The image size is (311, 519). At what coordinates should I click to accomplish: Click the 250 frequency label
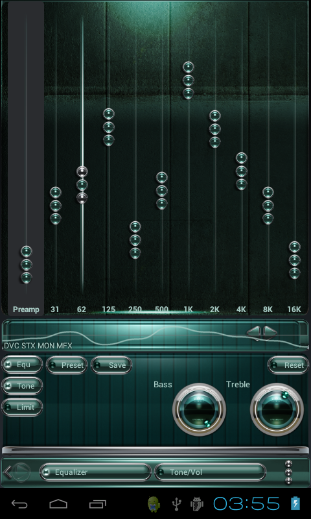point(135,309)
